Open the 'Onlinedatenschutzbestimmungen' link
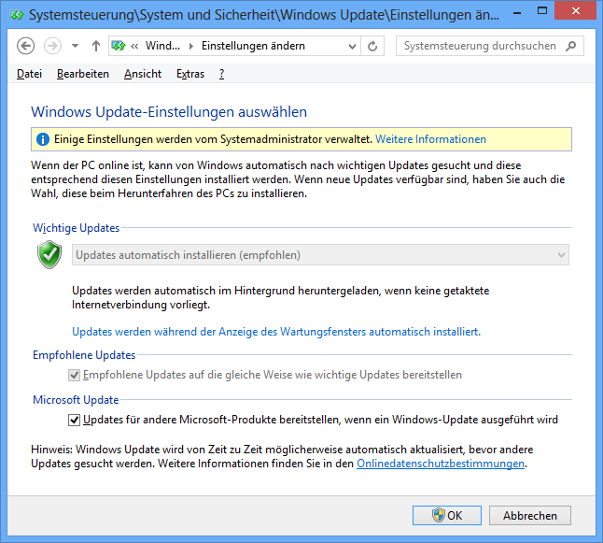 click(x=441, y=464)
